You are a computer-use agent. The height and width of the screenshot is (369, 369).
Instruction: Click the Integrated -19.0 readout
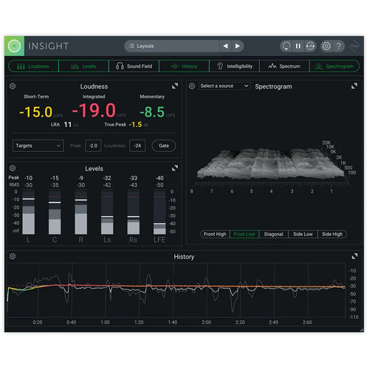tap(94, 110)
